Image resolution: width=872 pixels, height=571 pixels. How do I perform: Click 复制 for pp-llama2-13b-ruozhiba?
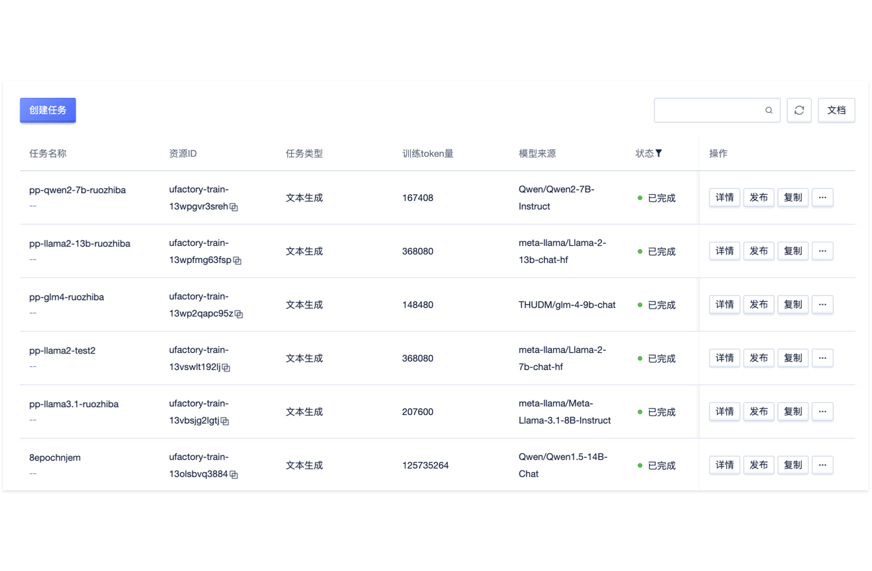(793, 251)
